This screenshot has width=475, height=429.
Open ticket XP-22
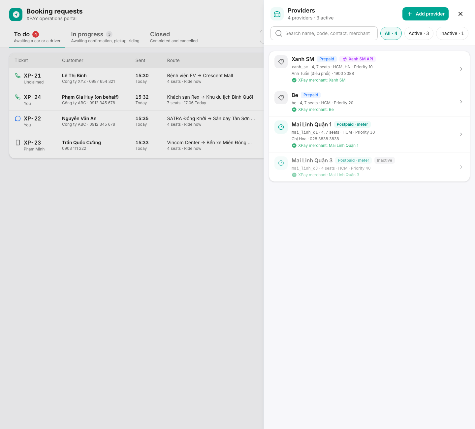pos(137,121)
